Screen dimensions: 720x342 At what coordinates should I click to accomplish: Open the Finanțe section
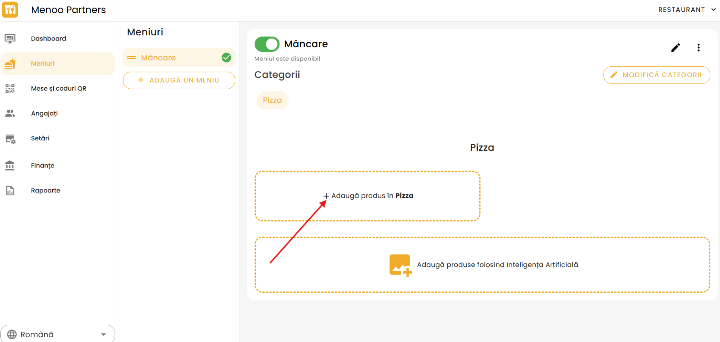58,165
